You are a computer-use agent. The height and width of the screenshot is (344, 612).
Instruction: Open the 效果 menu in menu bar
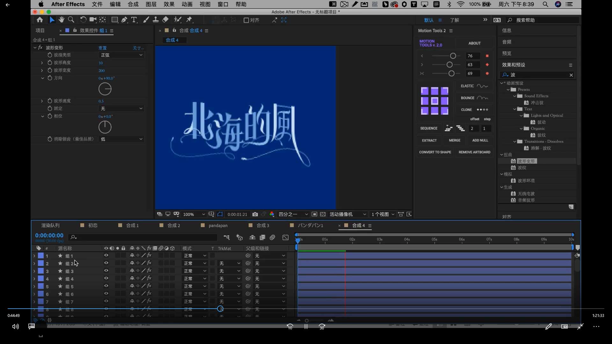click(x=169, y=4)
